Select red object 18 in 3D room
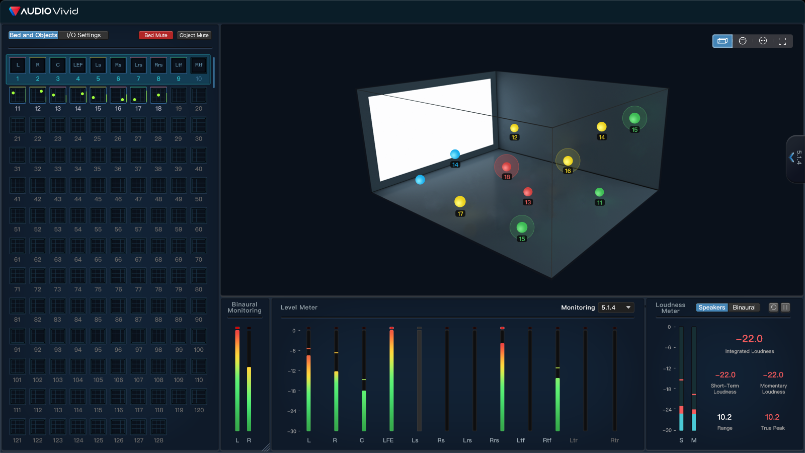 coord(506,167)
